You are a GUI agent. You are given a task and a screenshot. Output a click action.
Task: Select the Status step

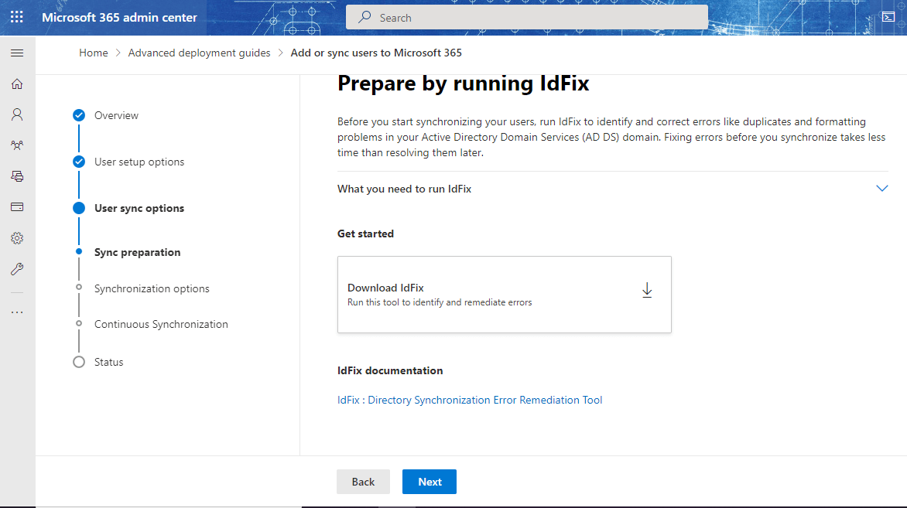point(109,362)
